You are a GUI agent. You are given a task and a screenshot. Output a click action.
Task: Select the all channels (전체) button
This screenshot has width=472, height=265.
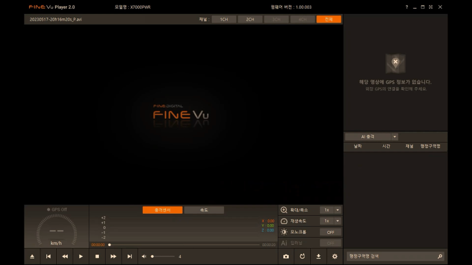[x=329, y=19]
